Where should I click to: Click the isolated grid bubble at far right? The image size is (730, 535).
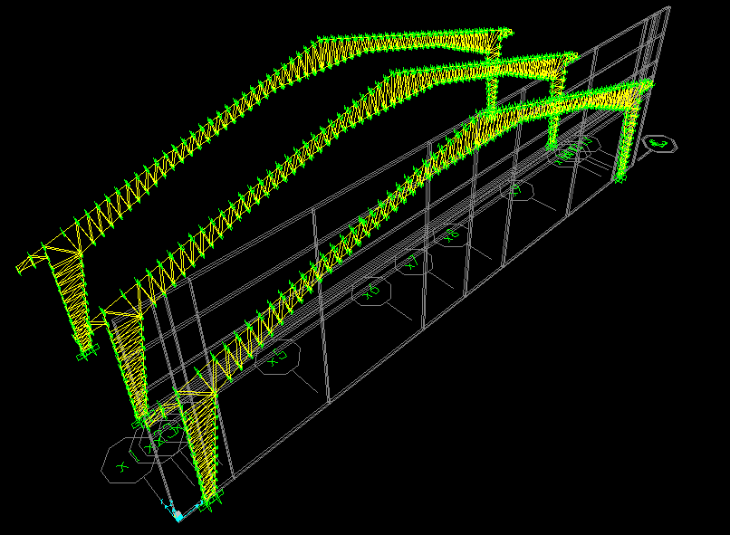tap(659, 143)
